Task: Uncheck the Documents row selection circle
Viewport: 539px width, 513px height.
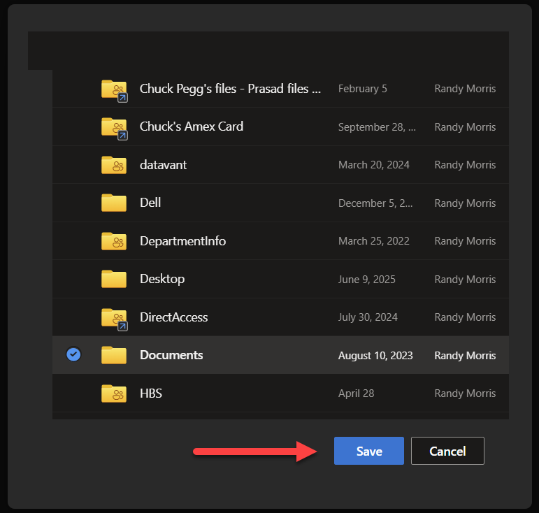Action: pos(73,354)
